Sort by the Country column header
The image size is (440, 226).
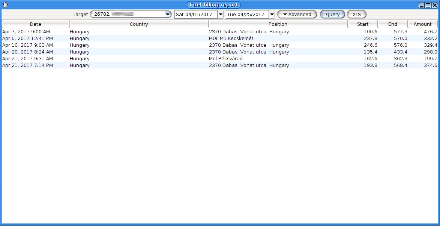[139, 24]
